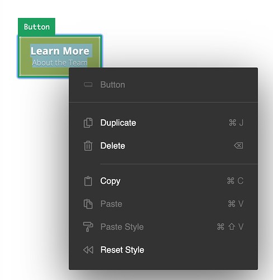Click the ⌘ ⇧ V shortcut hint
Screen dimensions: 273x280
pyautogui.click(x=230, y=227)
